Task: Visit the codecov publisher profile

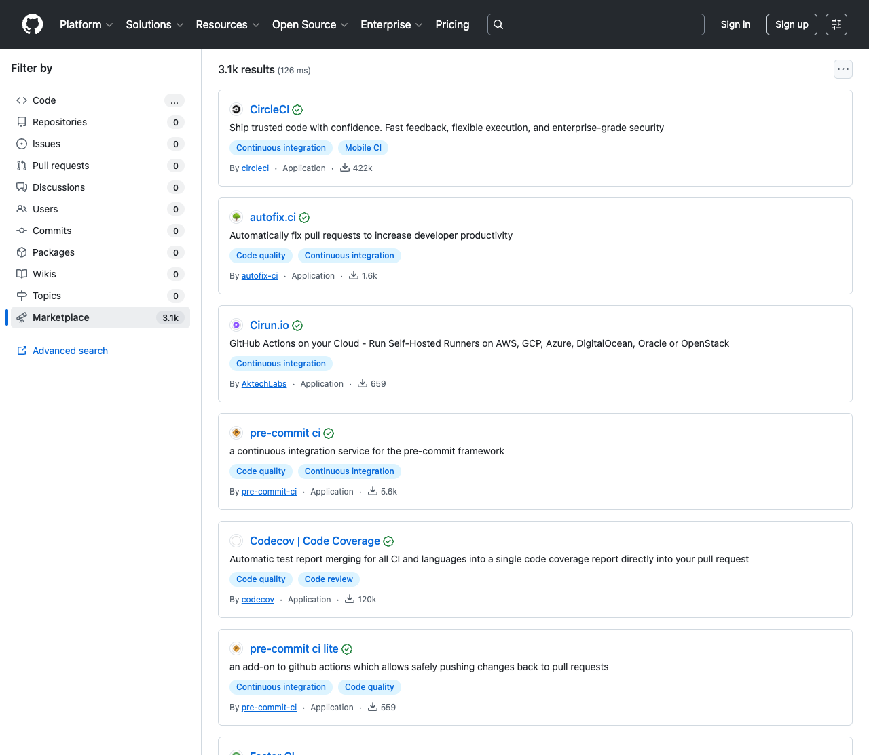Action: coord(258,600)
